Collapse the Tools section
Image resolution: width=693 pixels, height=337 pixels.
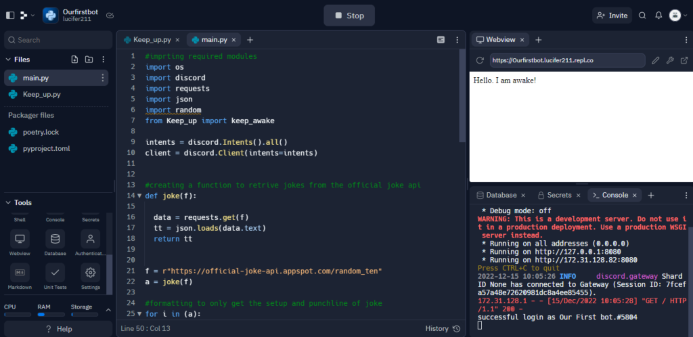coord(8,202)
